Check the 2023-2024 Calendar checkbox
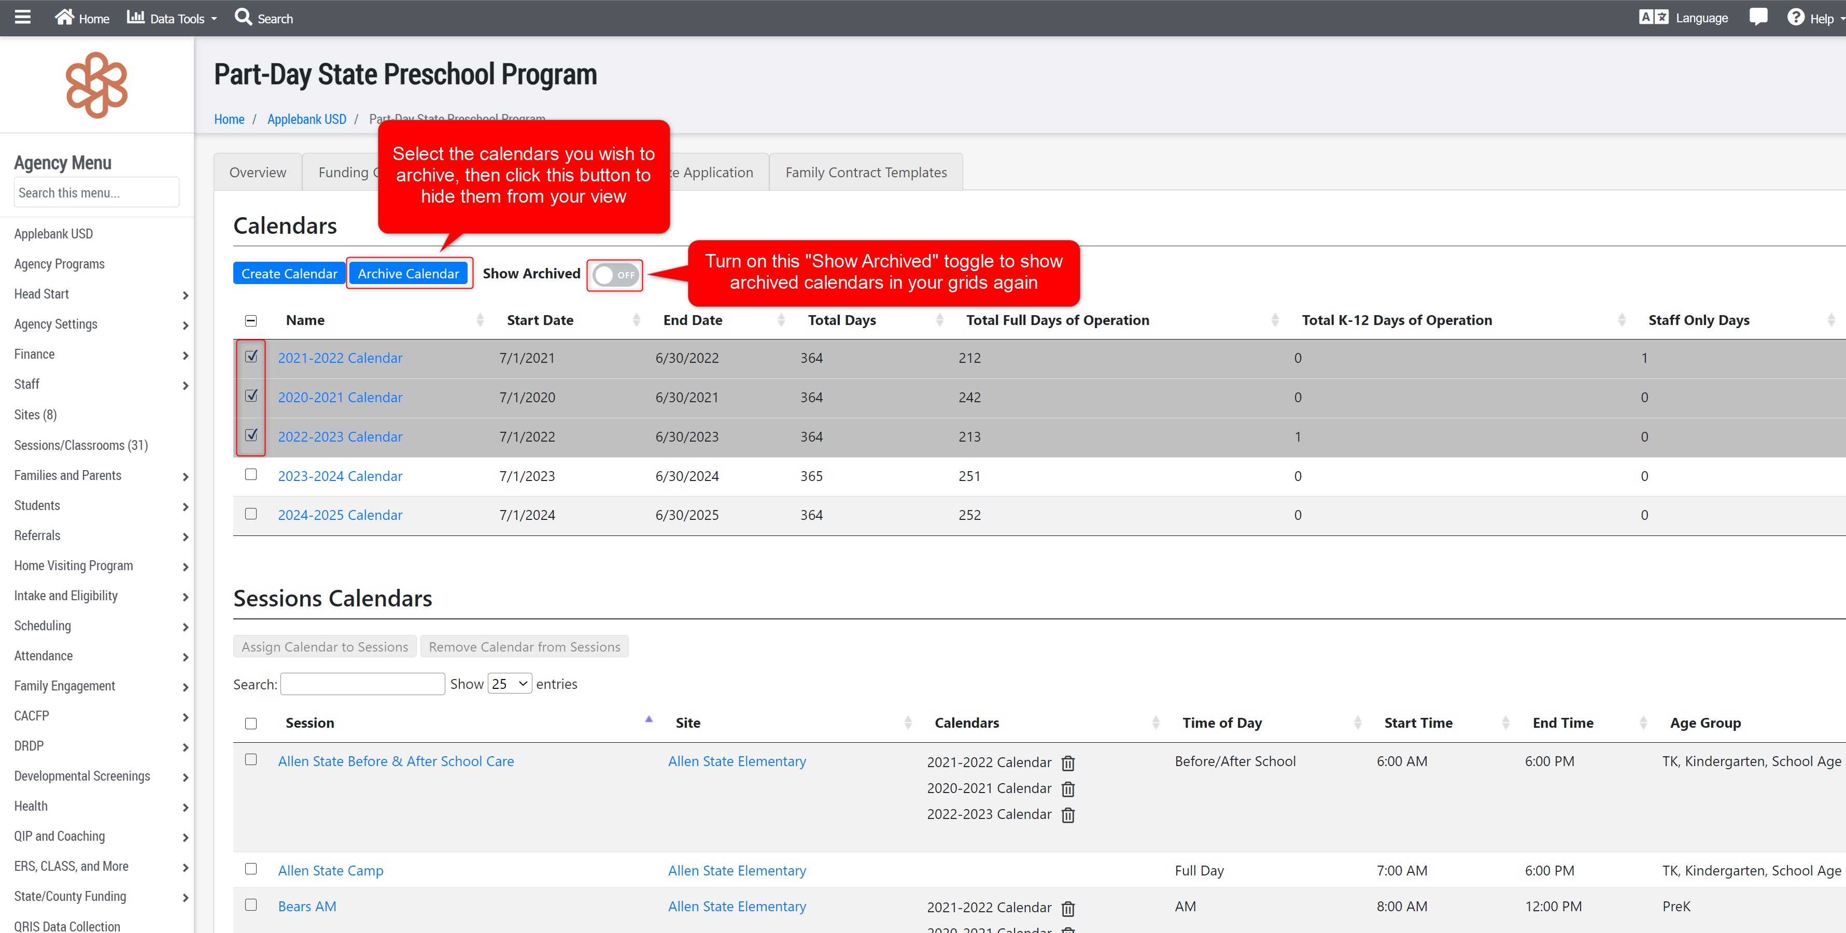The width and height of the screenshot is (1846, 933). pos(251,474)
